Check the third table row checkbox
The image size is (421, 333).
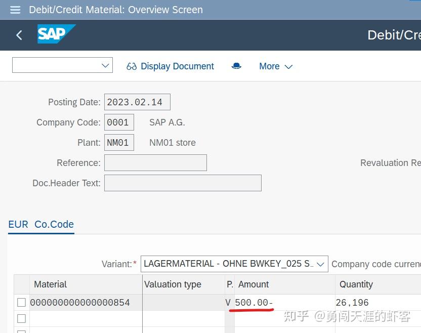[x=21, y=331]
